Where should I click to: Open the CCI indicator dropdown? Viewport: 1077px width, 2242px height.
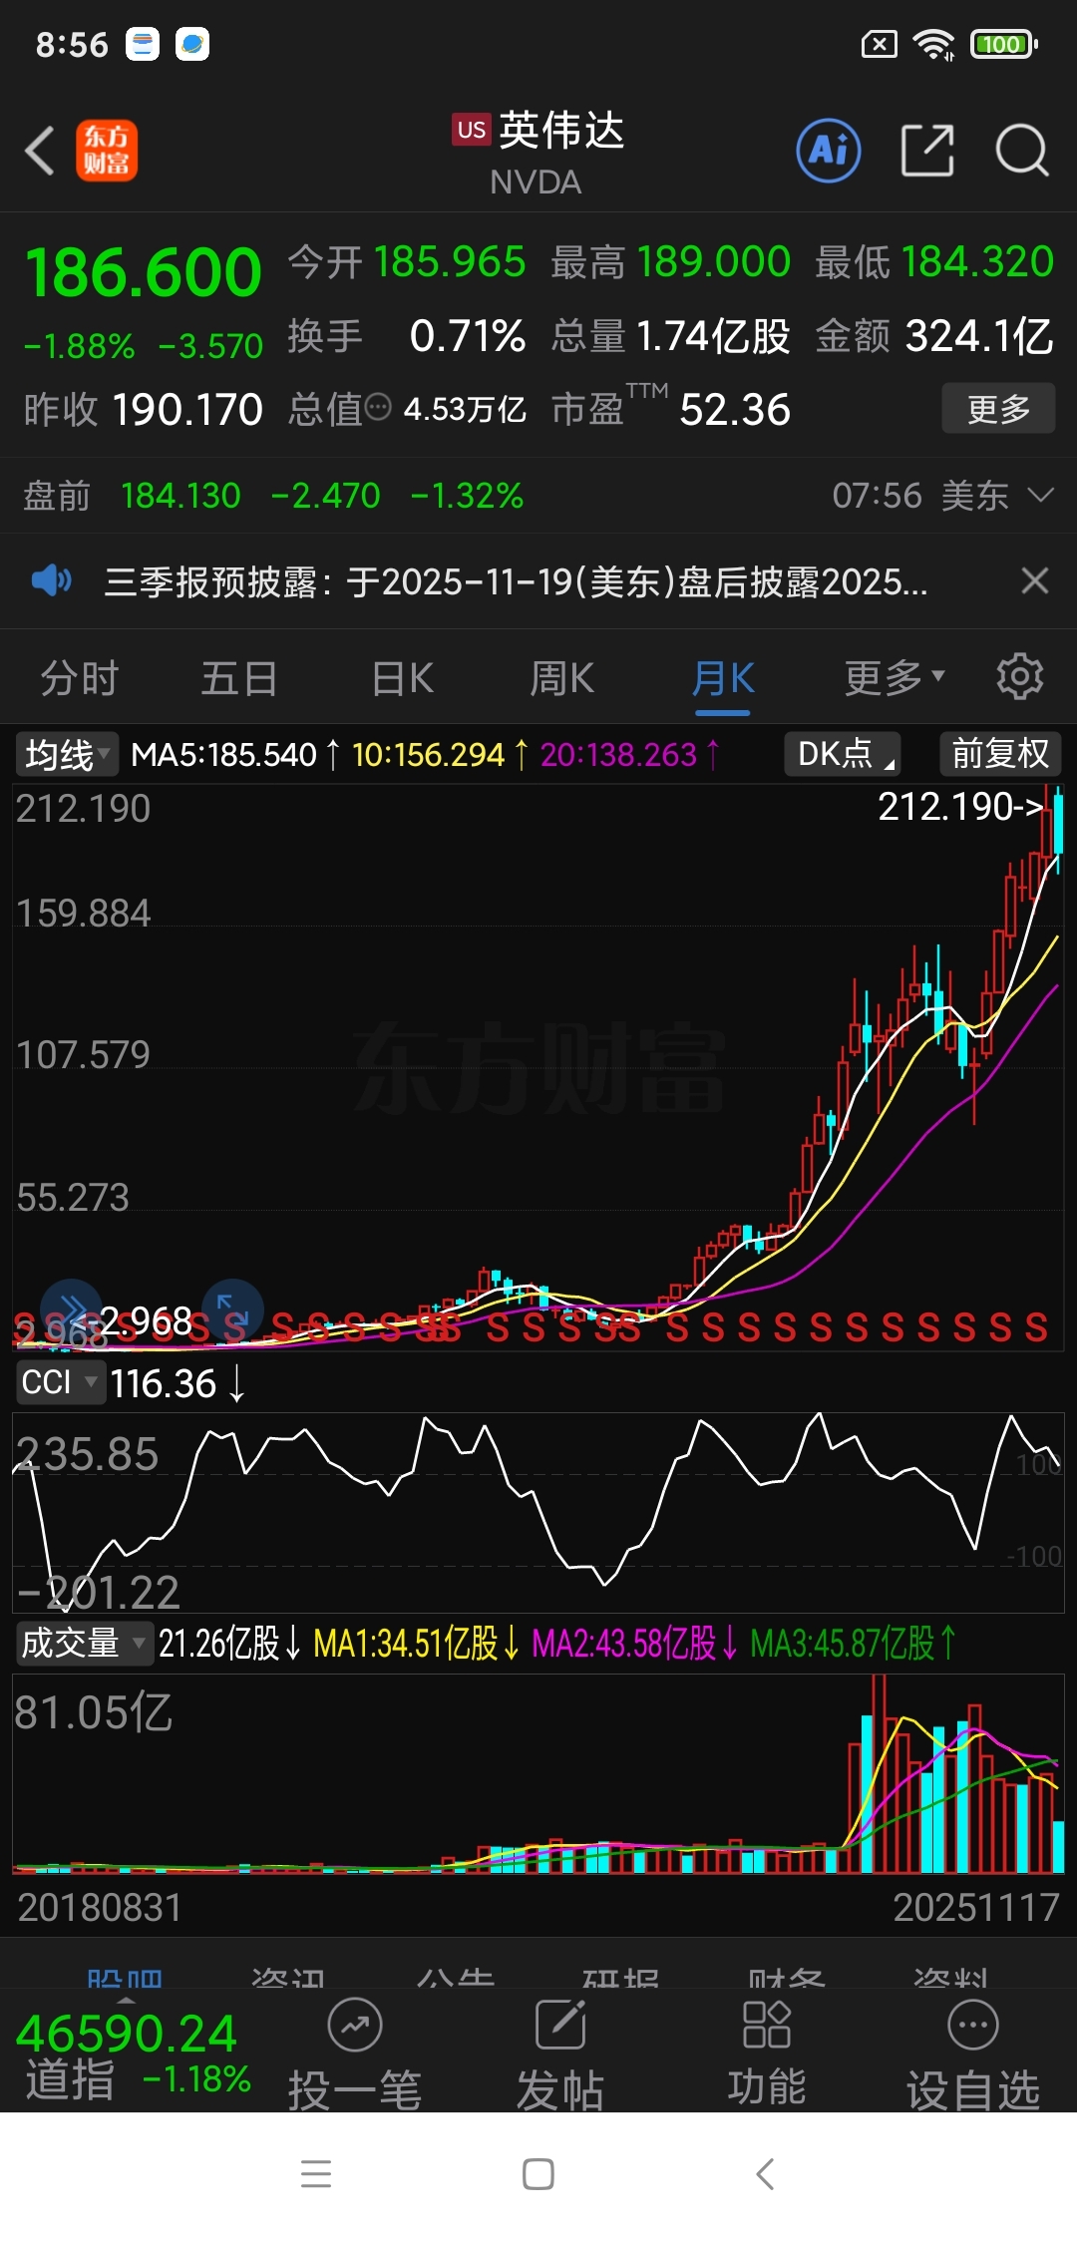60,1382
